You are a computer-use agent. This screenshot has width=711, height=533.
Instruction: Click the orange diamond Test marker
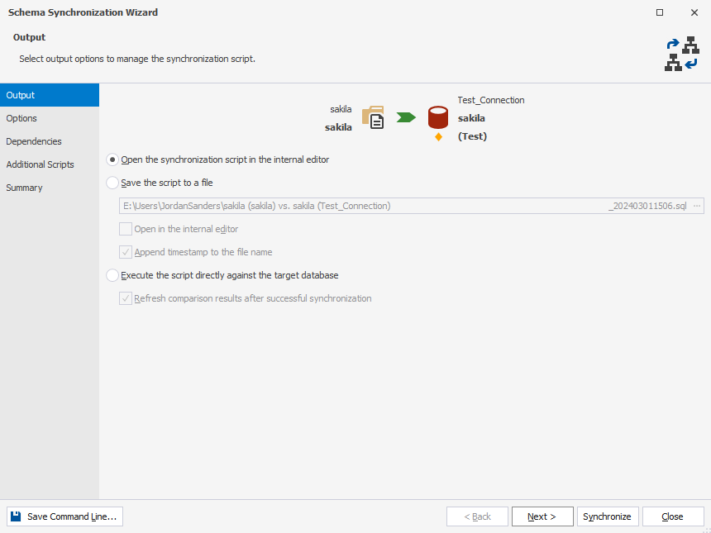438,137
